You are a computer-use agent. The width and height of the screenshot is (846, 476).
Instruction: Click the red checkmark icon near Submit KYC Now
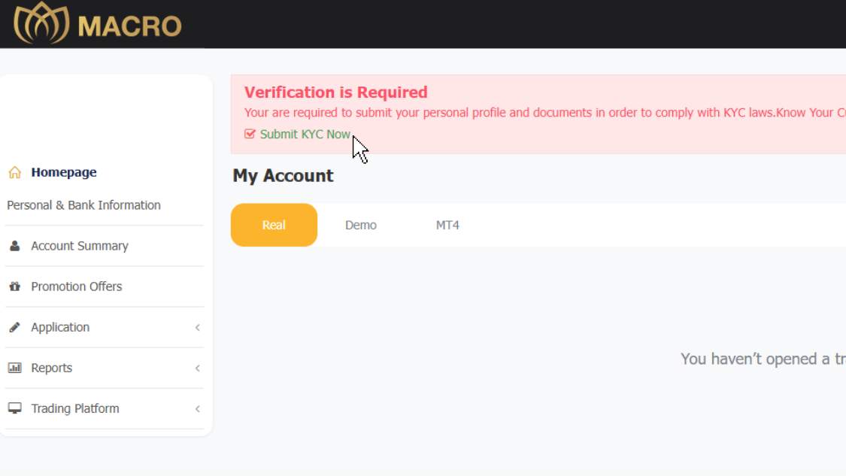click(250, 134)
